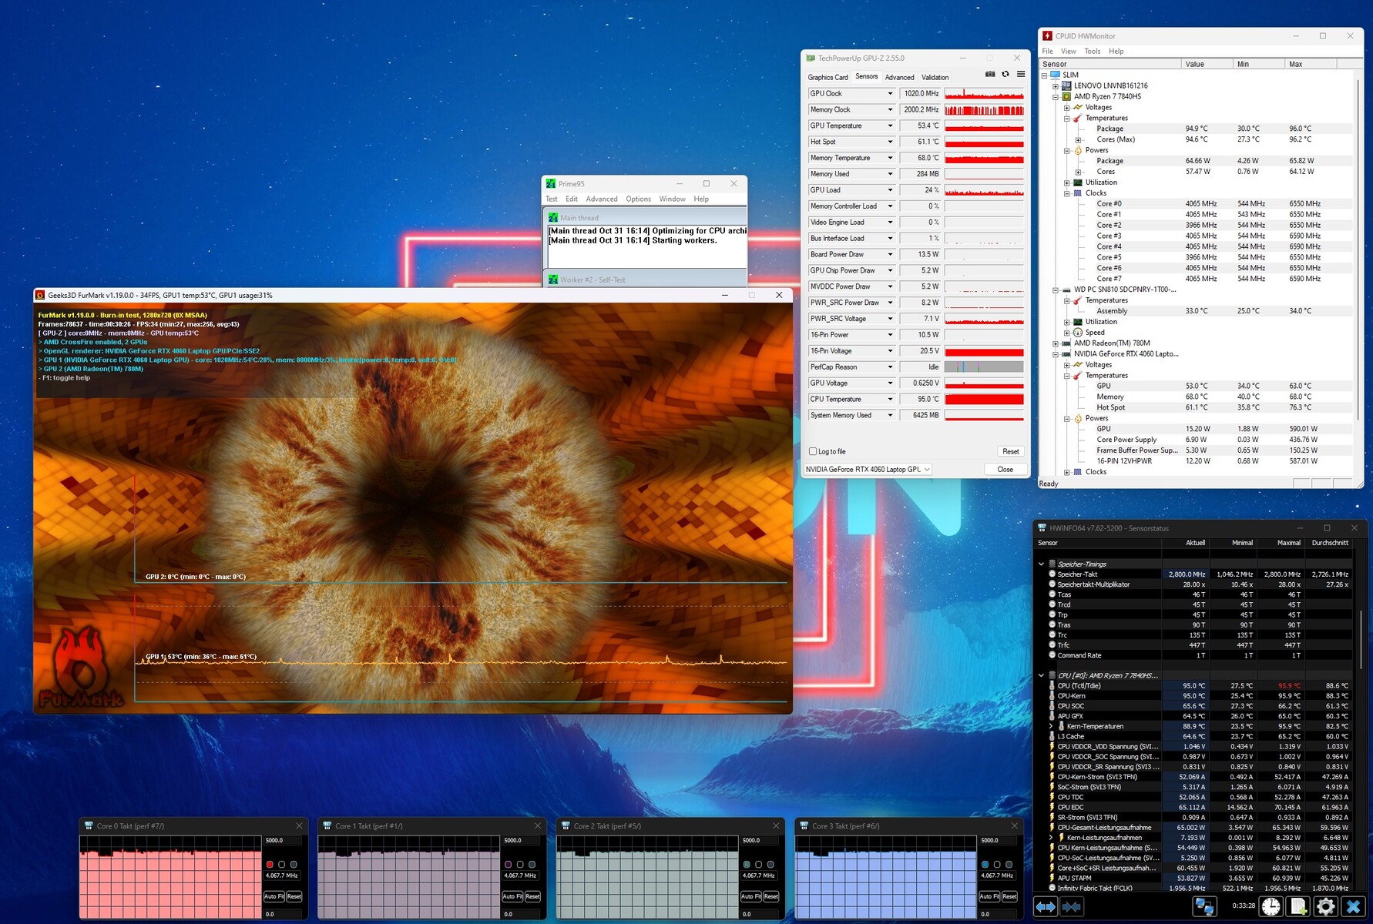Click Close button in GPU-Z
This screenshot has width=1373, height=924.
[x=1005, y=469]
